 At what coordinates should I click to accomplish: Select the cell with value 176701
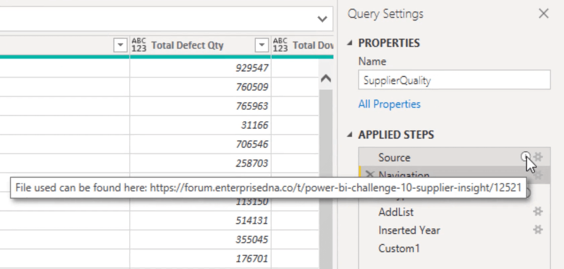click(x=200, y=259)
